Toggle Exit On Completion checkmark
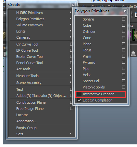Viewport: 137px width, 147px height. point(79,100)
